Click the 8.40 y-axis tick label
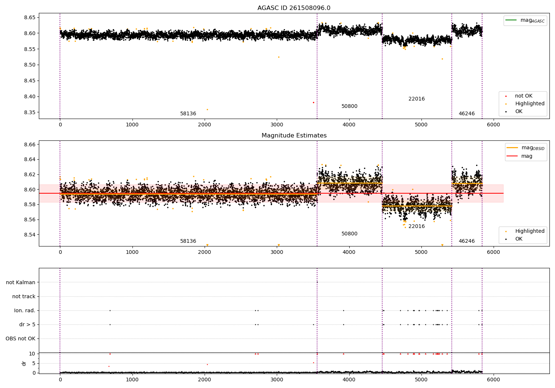The width and height of the screenshot is (555, 388). coord(30,97)
